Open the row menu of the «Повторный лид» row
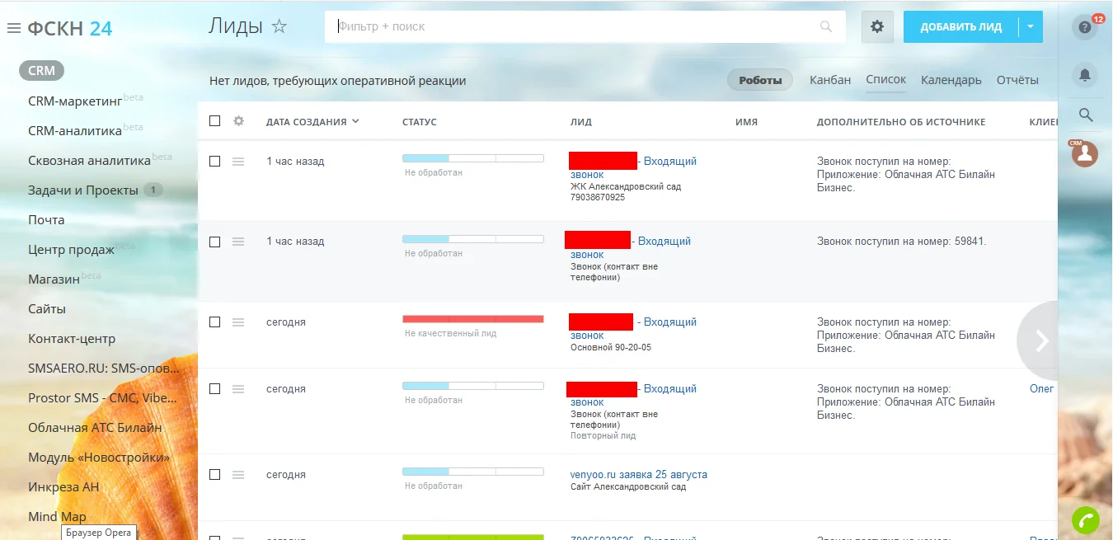The image size is (1113, 540). point(238,389)
